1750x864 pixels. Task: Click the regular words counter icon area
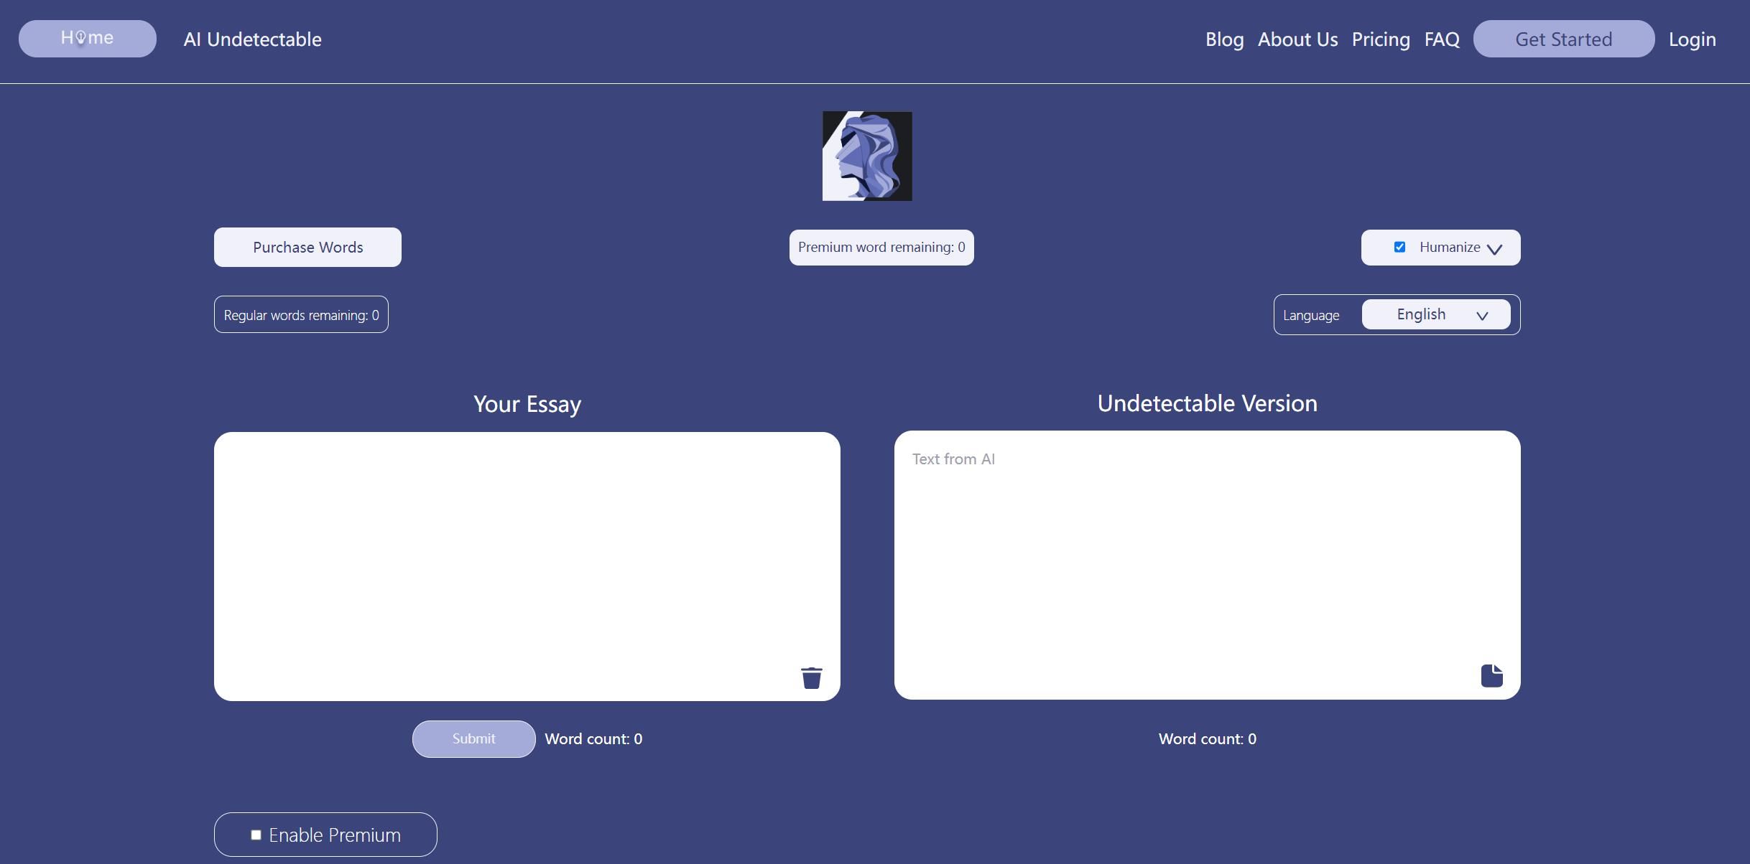click(300, 314)
